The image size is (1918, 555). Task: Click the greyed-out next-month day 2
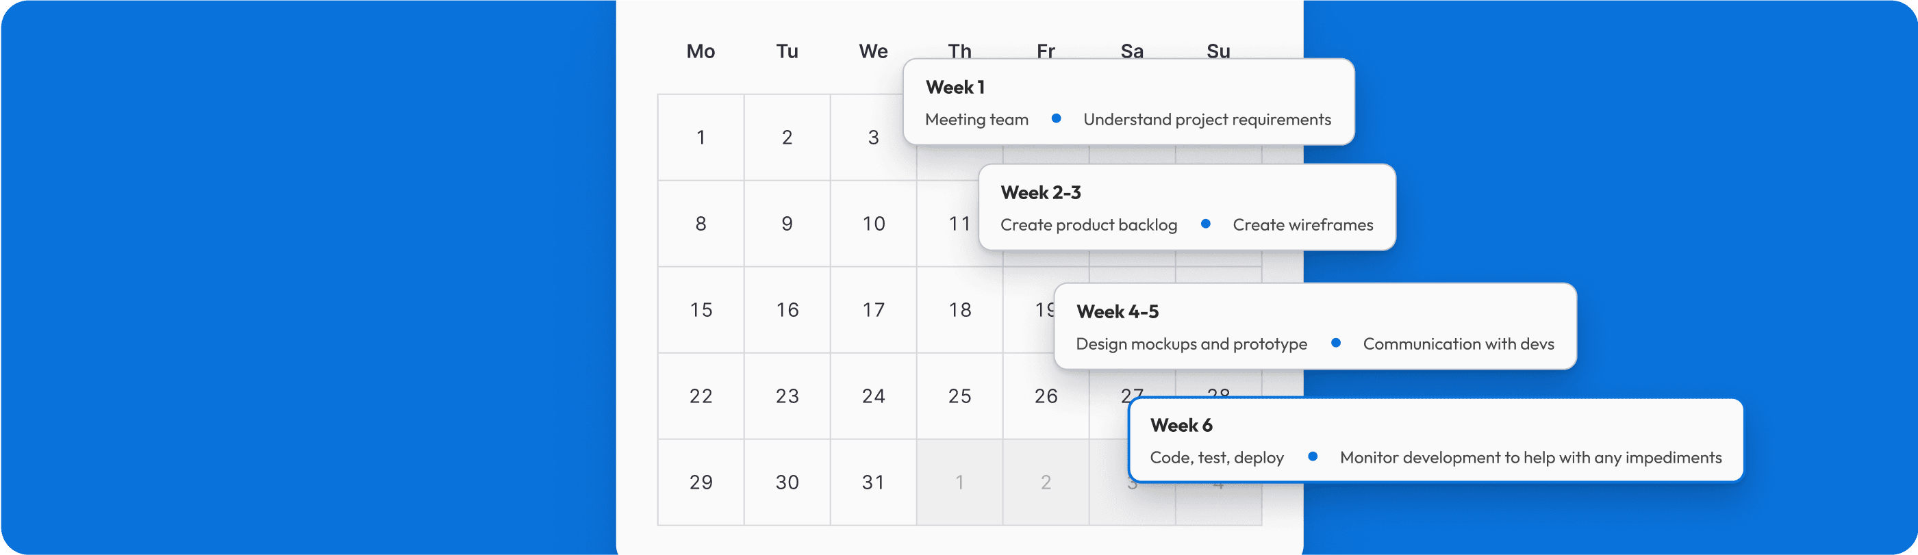point(1046,483)
